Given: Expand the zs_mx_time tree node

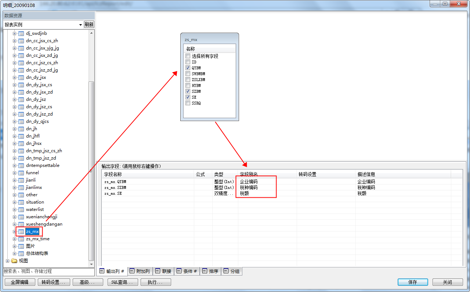Looking at the screenshot, I should coord(15,239).
